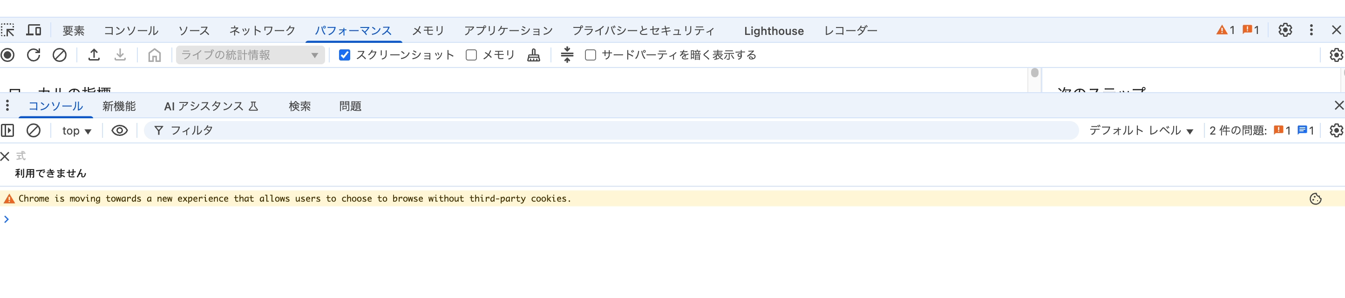The image size is (1345, 298).
Task: Expand the top context selector
Action: click(x=77, y=131)
